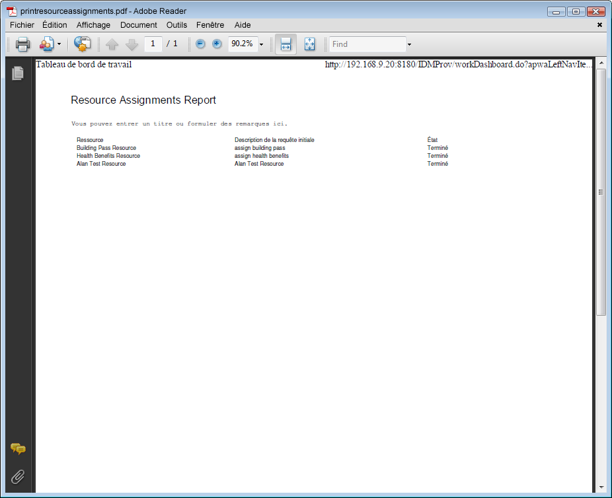Viewport: 612px width, 498px height.
Task: Open the zoom percentage dropdown arrow
Action: click(261, 44)
